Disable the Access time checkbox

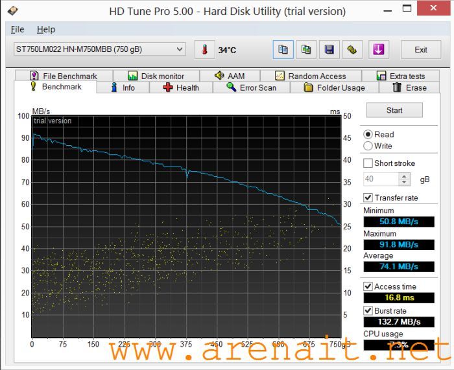[x=368, y=286]
